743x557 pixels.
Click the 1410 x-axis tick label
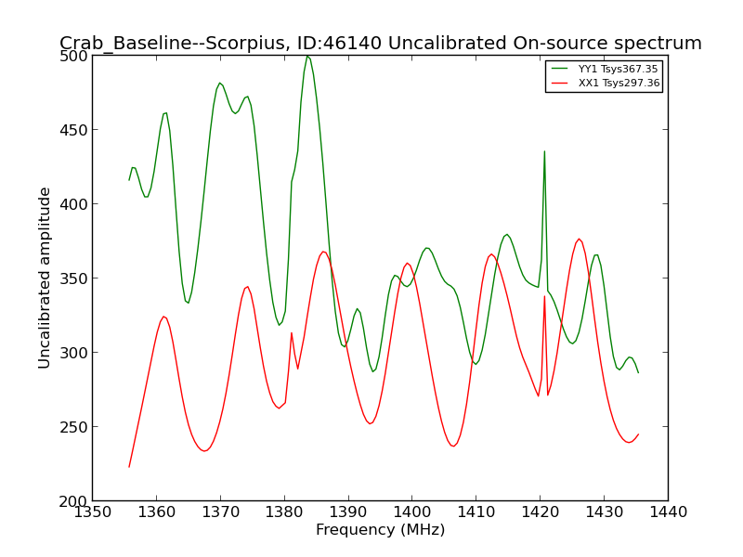476,512
